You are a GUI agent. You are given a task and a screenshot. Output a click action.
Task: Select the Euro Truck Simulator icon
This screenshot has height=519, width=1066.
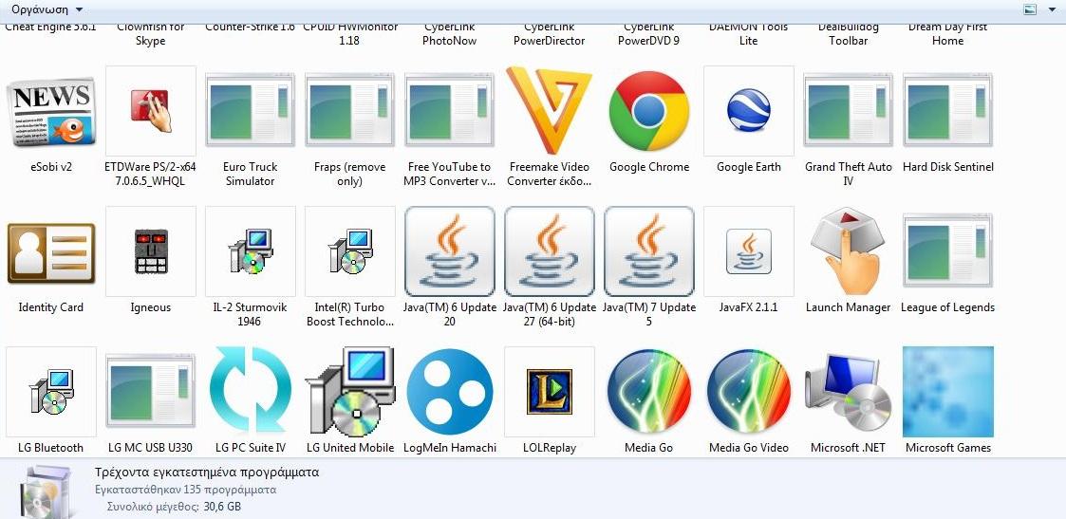point(251,111)
